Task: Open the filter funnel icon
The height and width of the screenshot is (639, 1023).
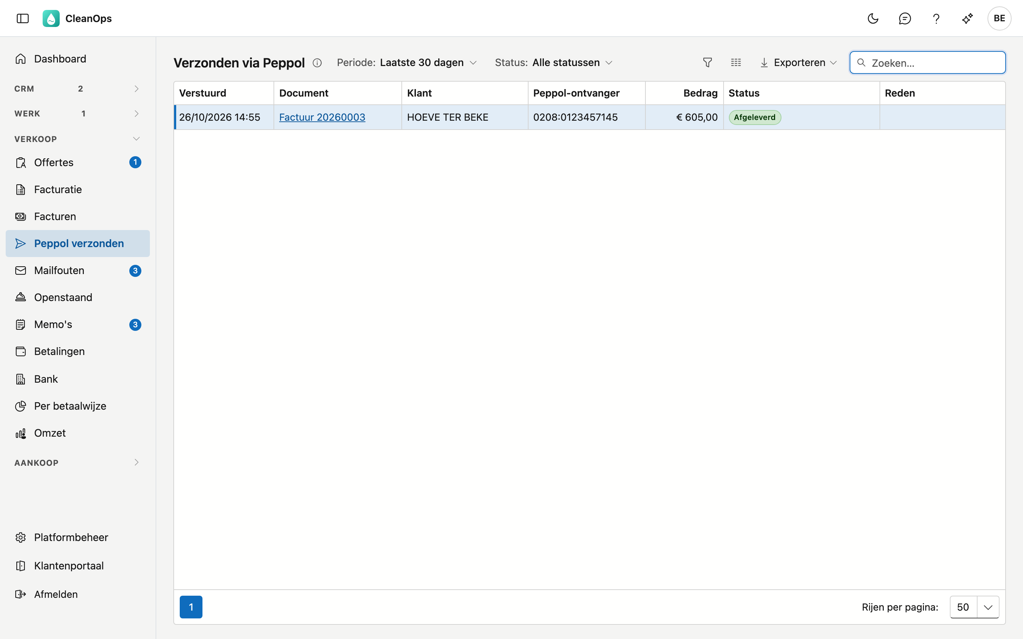Action: (707, 62)
